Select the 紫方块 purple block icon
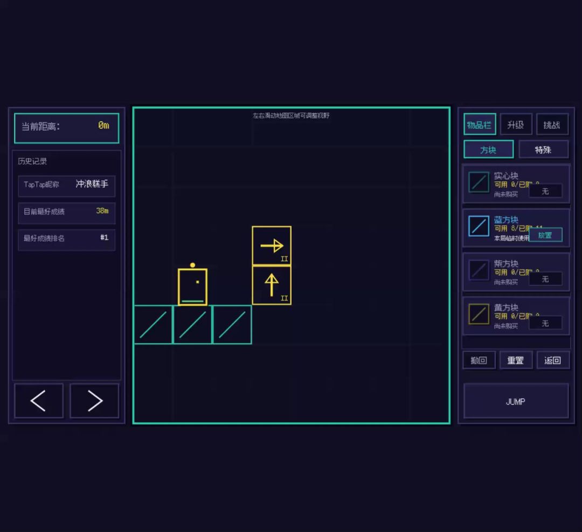 tap(479, 270)
